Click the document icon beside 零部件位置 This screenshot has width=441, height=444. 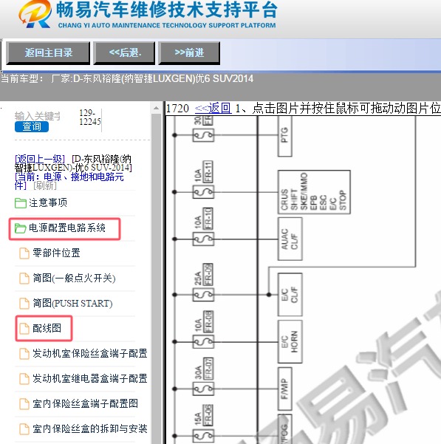(x=24, y=253)
